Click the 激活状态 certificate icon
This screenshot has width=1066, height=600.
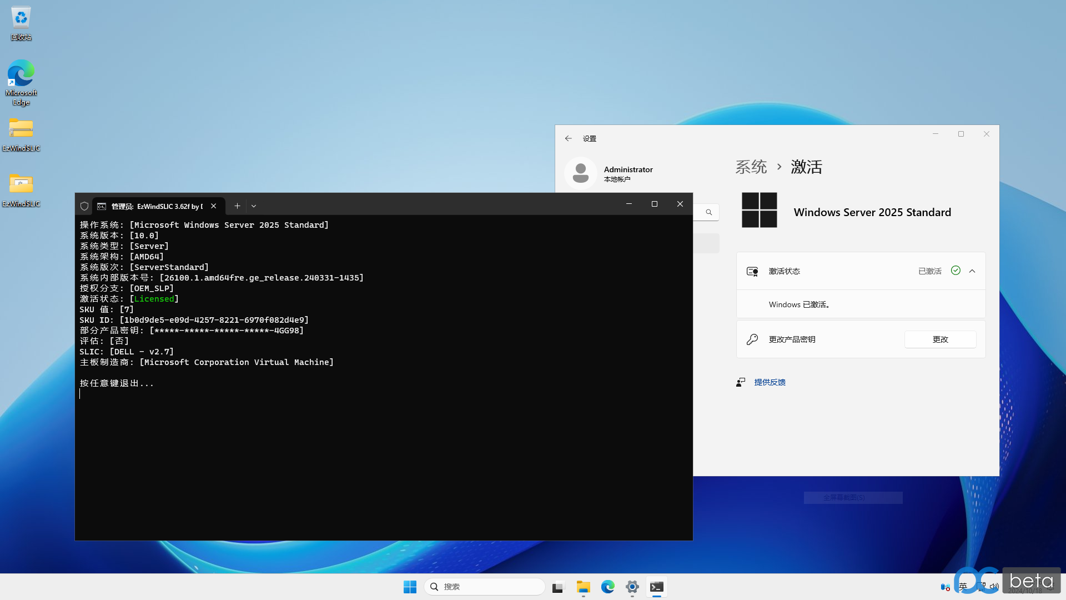click(x=752, y=271)
